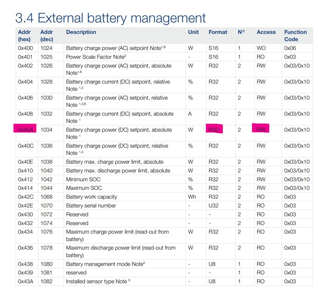The image size is (318, 303).
Task: Click the pink highlighted R32 format cell
Action: pos(214,130)
